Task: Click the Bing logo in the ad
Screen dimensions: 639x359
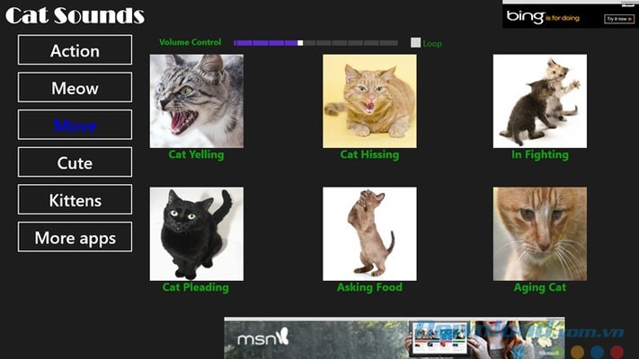Action: point(525,16)
